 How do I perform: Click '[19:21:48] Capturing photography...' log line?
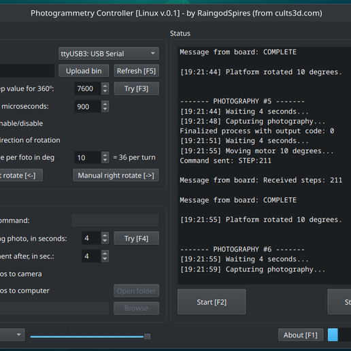[x=252, y=121]
